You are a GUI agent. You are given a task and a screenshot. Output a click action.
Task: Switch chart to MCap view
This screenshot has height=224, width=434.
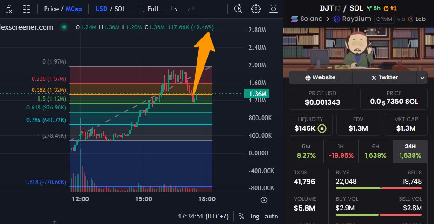tap(73, 9)
